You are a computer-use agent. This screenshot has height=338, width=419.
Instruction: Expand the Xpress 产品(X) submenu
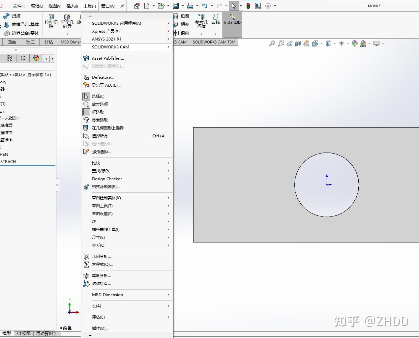[127, 31]
